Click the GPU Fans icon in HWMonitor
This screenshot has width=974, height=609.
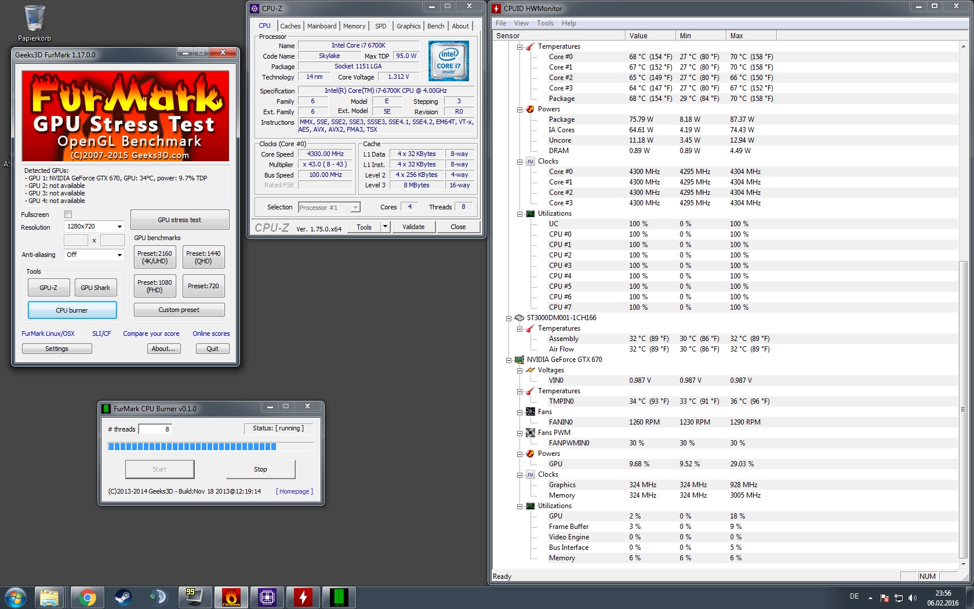[x=530, y=412]
